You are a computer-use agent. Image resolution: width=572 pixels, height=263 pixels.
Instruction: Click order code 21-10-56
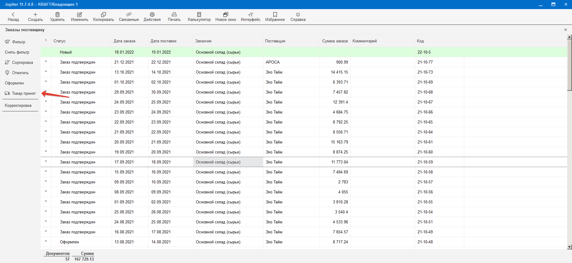pos(425,192)
